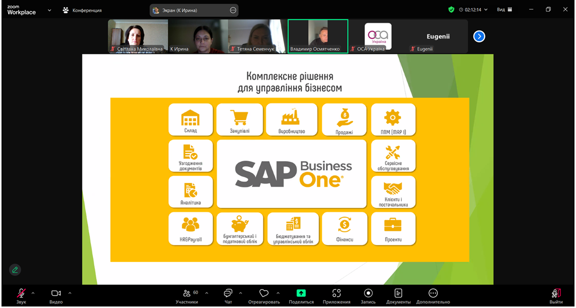Open the ellipsis menu on Экран (К Ирина)
The width and height of the screenshot is (576, 308).
point(233,10)
